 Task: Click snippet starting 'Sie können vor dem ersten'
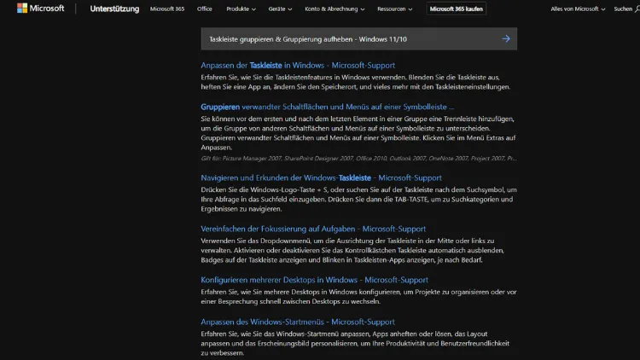pyautogui.click(x=358, y=133)
